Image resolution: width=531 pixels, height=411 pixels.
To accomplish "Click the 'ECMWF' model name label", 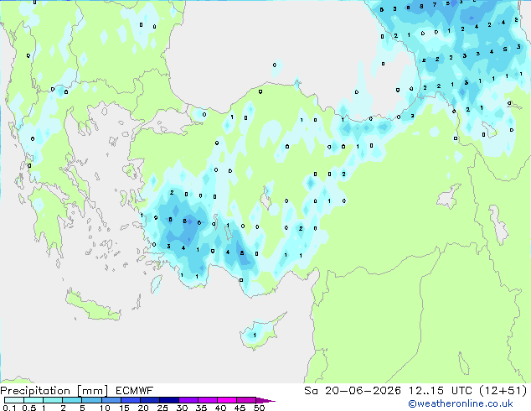I will [x=135, y=391].
